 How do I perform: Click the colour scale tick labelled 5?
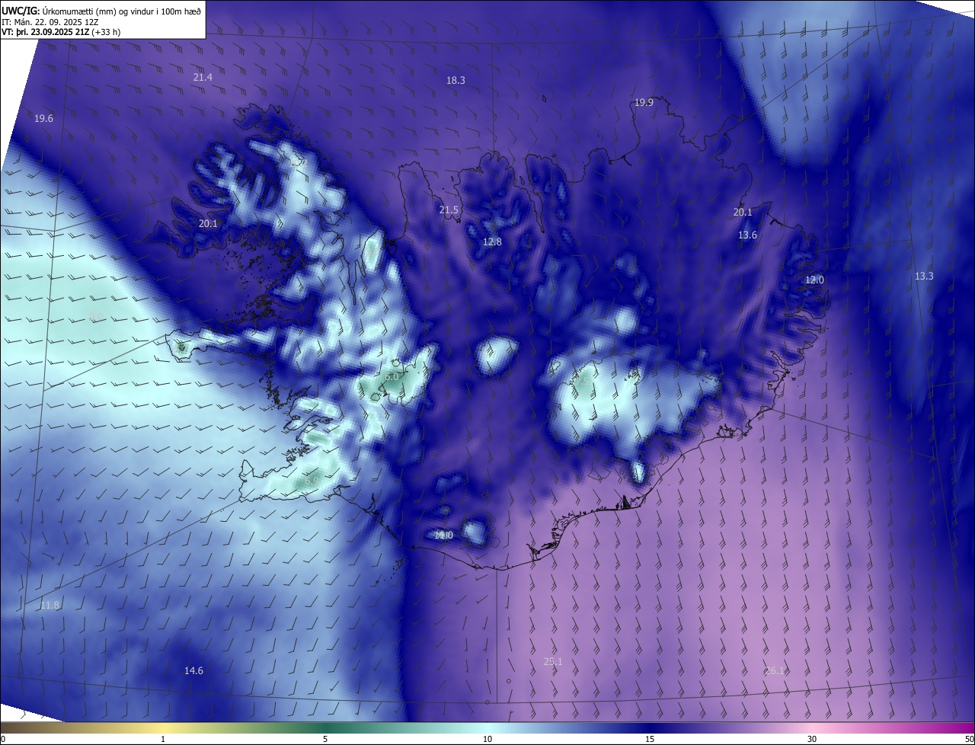click(325, 739)
